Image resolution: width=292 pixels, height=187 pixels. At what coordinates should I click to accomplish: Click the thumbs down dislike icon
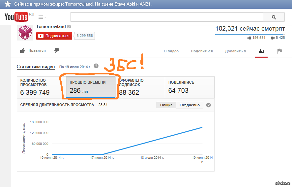point(57,50)
